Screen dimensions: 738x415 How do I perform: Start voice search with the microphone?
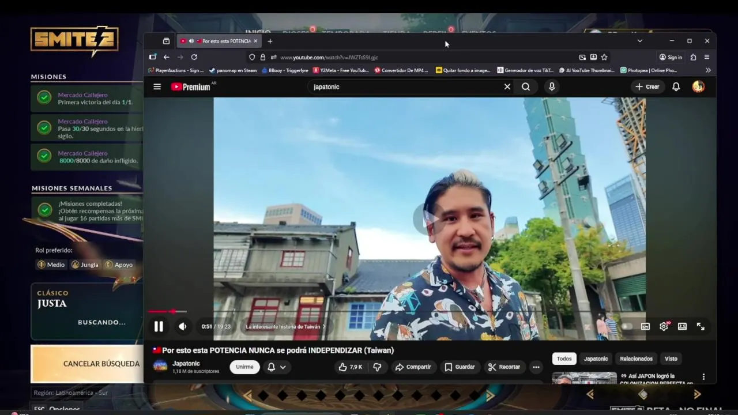pyautogui.click(x=552, y=86)
